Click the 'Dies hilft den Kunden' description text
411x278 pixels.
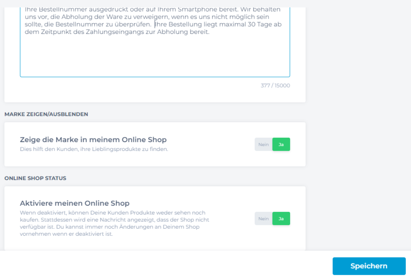94,149
